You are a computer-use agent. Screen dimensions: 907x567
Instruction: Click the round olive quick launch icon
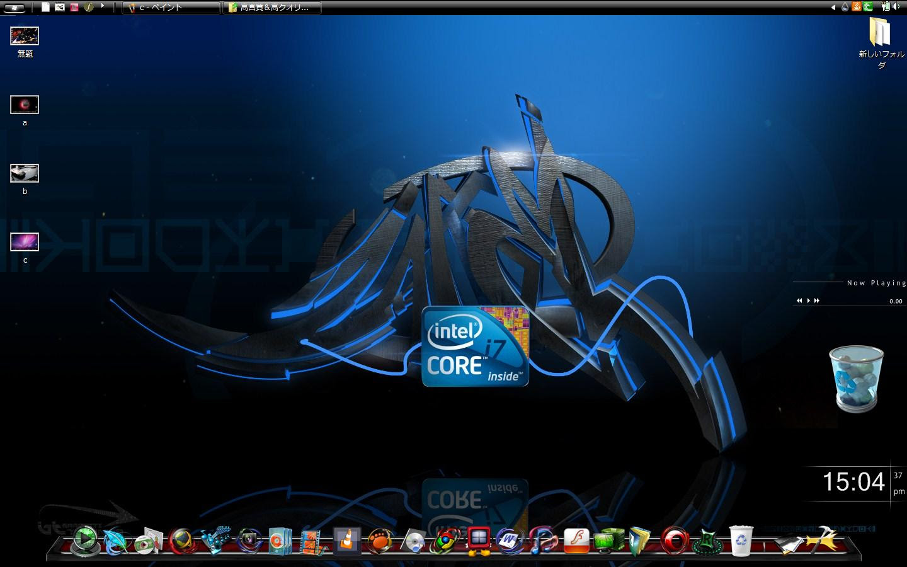(x=89, y=8)
